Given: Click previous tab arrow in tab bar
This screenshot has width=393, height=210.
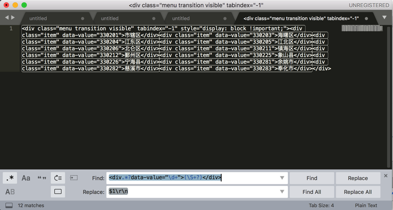Looking at the screenshot, I should coord(7,18).
